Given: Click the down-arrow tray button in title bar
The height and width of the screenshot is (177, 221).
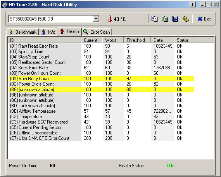Looking at the screenshot, I should coord(192,5).
